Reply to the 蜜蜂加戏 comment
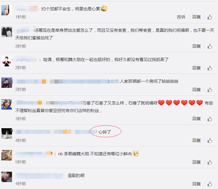Viewport: 218px width, 189px height. [197, 46]
